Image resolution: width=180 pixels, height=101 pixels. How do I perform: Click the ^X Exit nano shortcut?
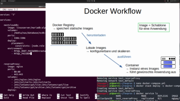coord(4,98)
